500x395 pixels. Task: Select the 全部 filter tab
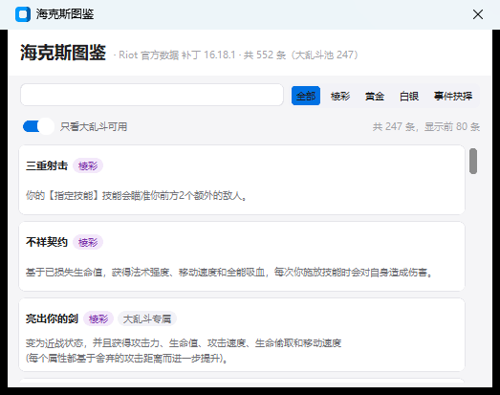tap(306, 96)
